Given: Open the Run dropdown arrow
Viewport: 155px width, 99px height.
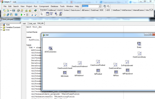Looking at the screenshot, I should point(24,15).
